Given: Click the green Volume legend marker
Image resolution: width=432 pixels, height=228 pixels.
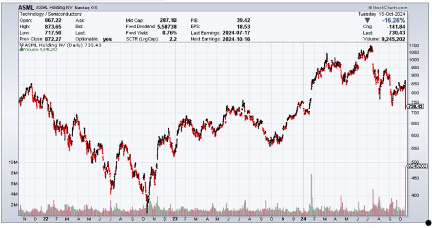Looking at the screenshot, I should point(21,50).
